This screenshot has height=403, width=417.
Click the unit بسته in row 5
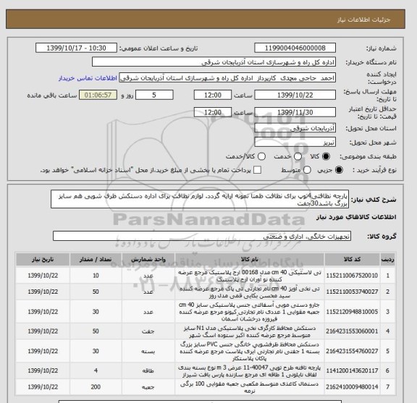pyautogui.click(x=148, y=352)
